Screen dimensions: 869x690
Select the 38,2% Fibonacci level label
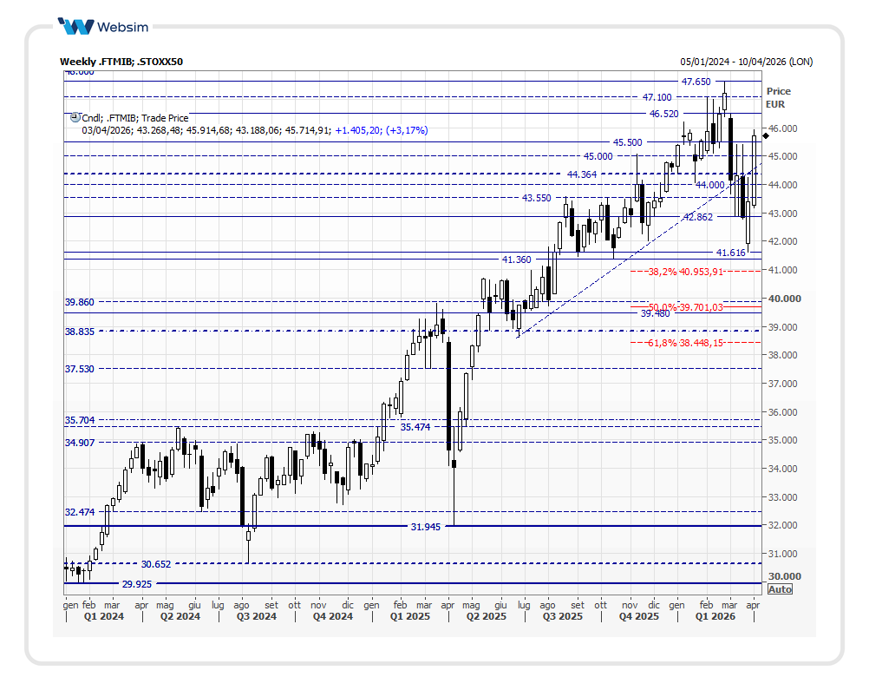pos(685,272)
